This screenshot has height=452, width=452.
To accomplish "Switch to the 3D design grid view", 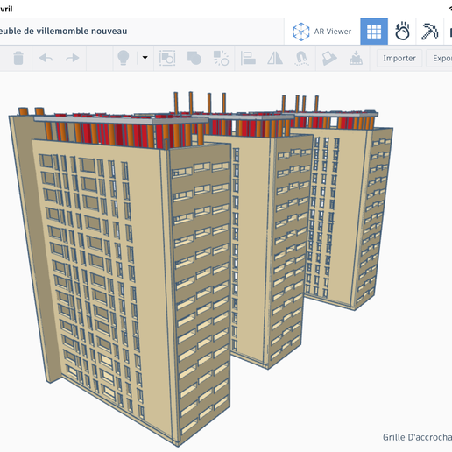I will [x=374, y=32].
